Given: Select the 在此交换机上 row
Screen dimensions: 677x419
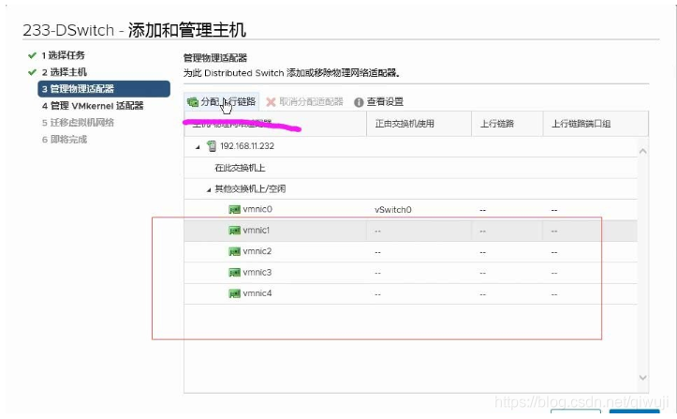Looking at the screenshot, I should pyautogui.click(x=411, y=168).
